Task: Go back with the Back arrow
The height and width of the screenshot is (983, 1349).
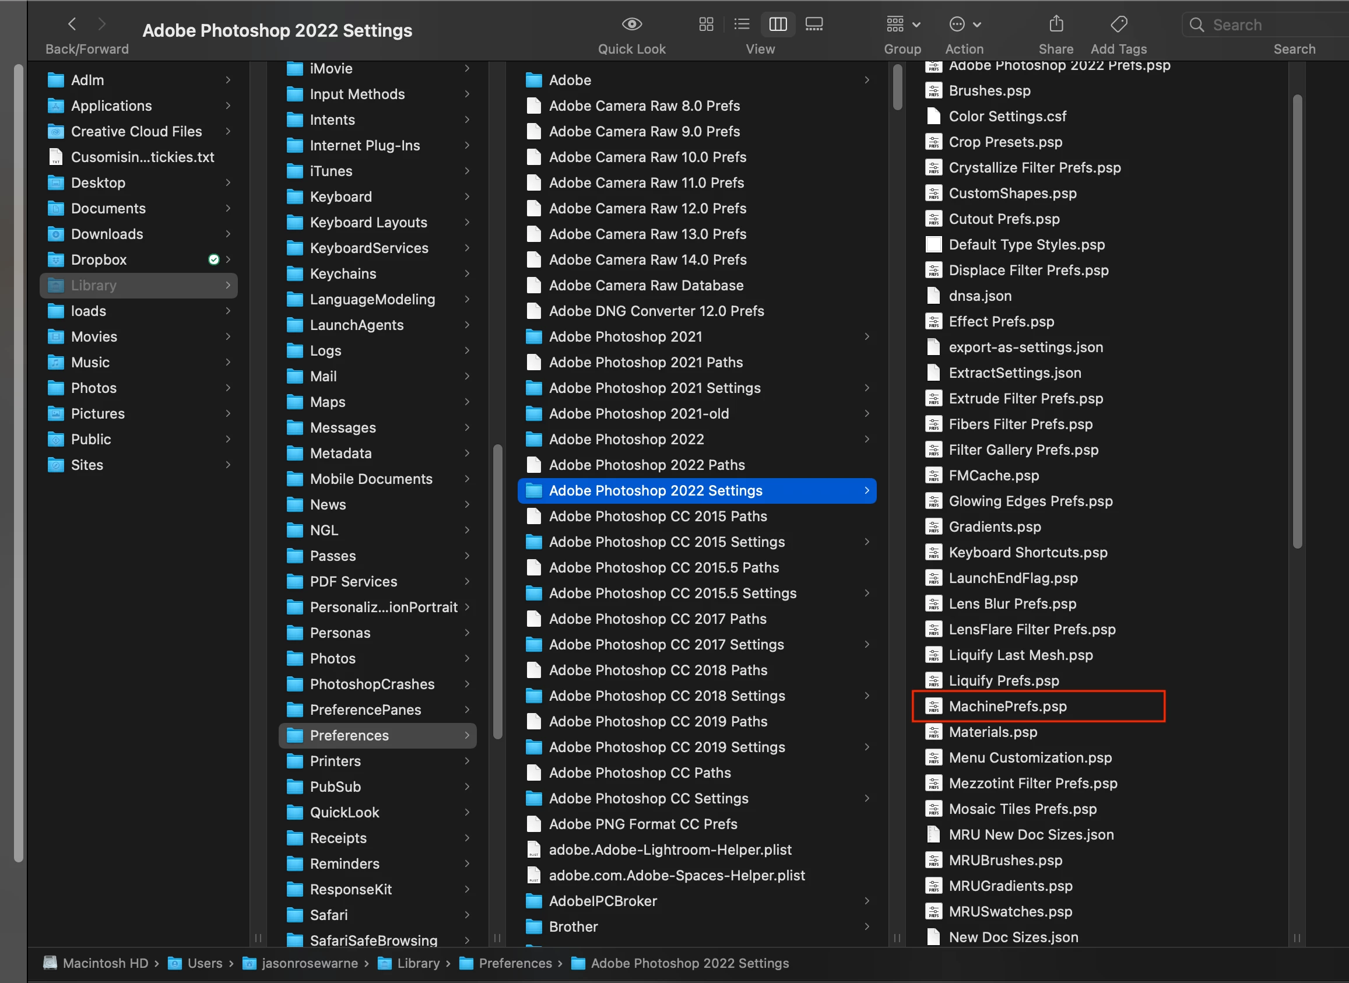Action: coord(72,24)
